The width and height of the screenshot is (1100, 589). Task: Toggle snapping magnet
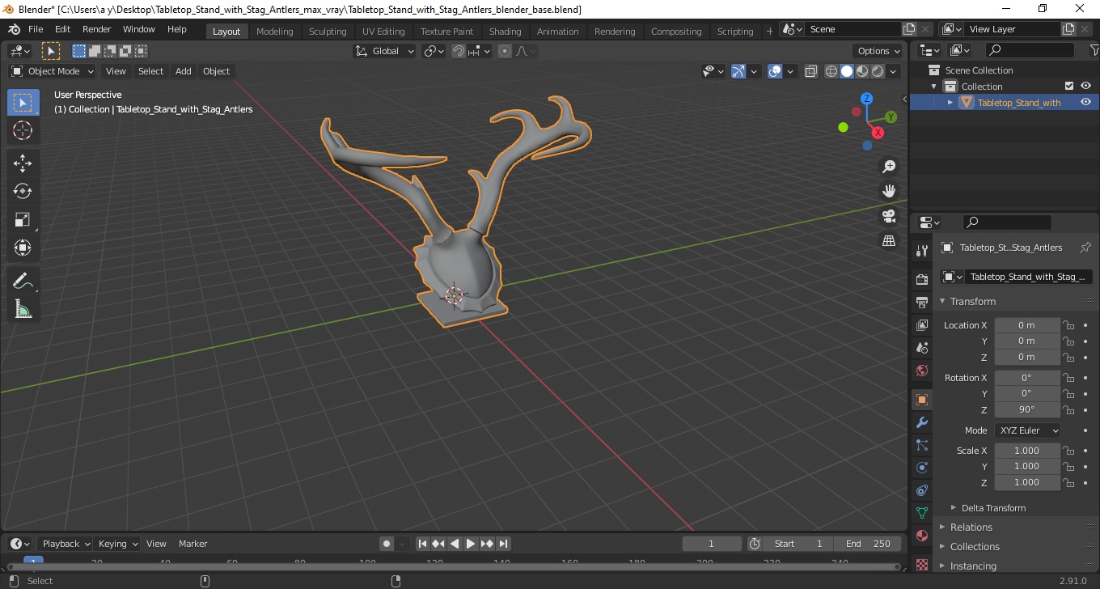[459, 51]
